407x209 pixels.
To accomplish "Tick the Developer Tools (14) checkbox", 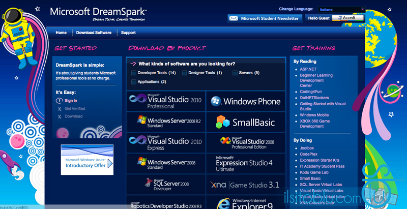I will point(134,73).
